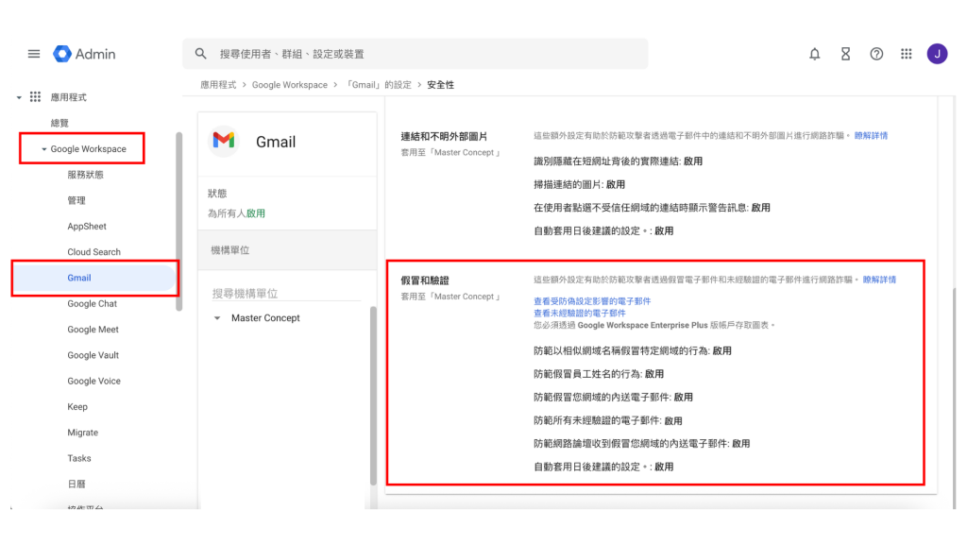Click 防範網路論壇收到假冒您網域的內送電子郵件 setting

coord(641,444)
